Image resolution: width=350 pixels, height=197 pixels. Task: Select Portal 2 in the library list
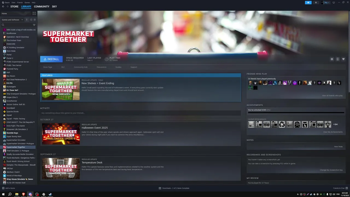point(10,58)
